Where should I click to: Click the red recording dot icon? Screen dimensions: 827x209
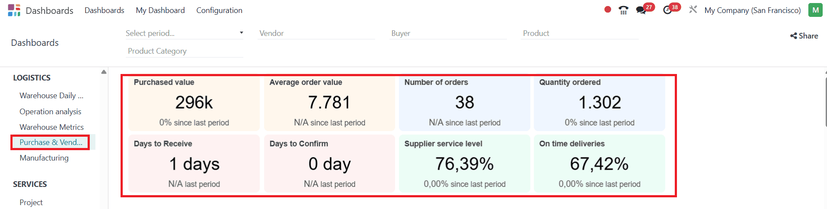(x=608, y=10)
